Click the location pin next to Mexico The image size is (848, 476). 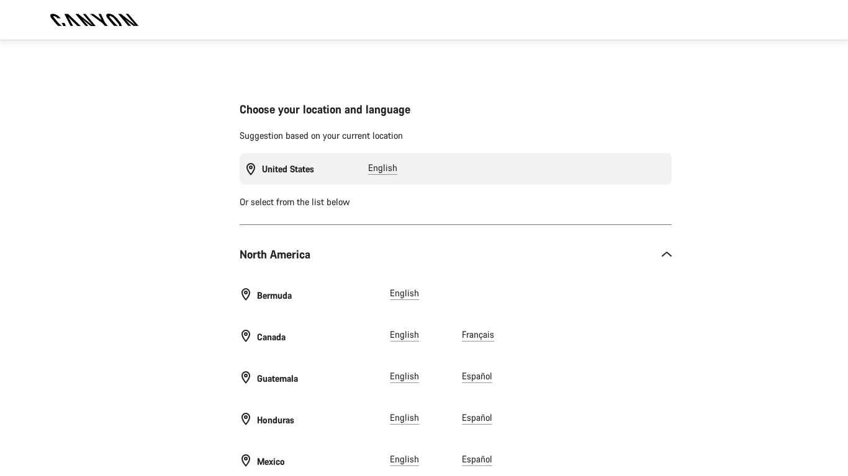246,461
